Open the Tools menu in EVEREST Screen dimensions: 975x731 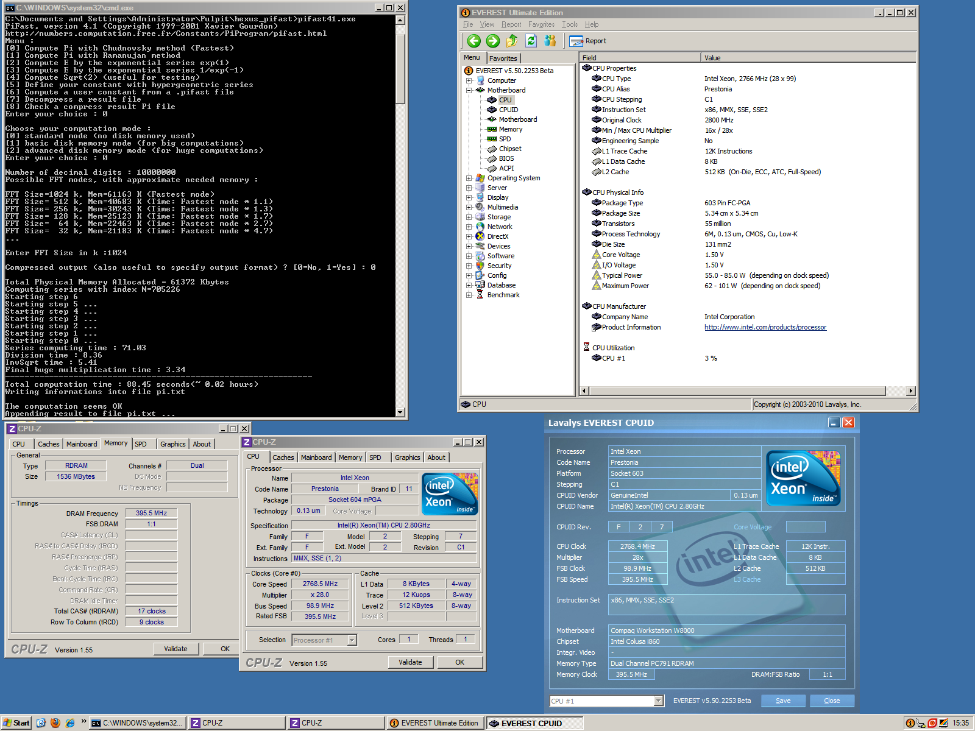(x=570, y=24)
